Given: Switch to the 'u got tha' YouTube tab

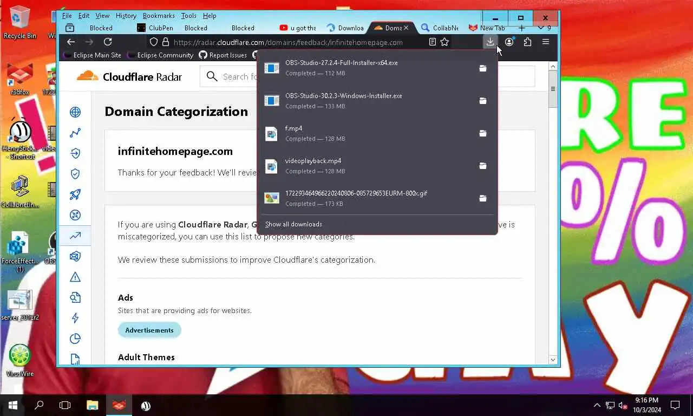Looking at the screenshot, I should (298, 28).
